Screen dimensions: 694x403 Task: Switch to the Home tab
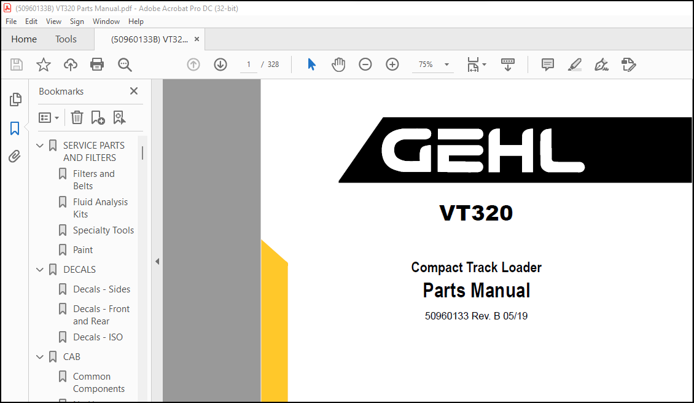[24, 39]
